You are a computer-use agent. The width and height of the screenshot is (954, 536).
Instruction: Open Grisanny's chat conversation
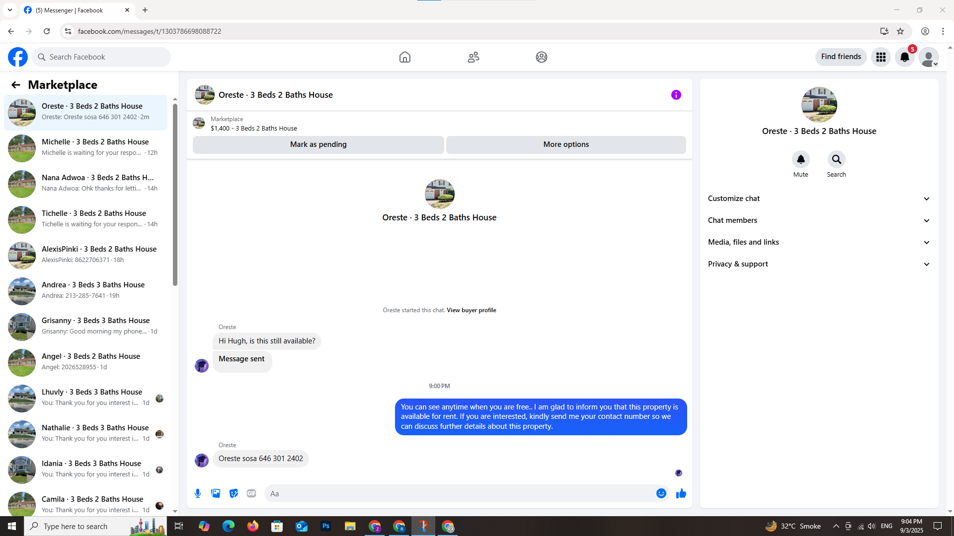pyautogui.click(x=85, y=327)
